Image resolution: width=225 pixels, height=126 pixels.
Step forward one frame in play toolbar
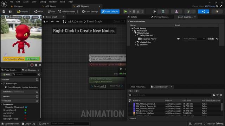click(130, 12)
